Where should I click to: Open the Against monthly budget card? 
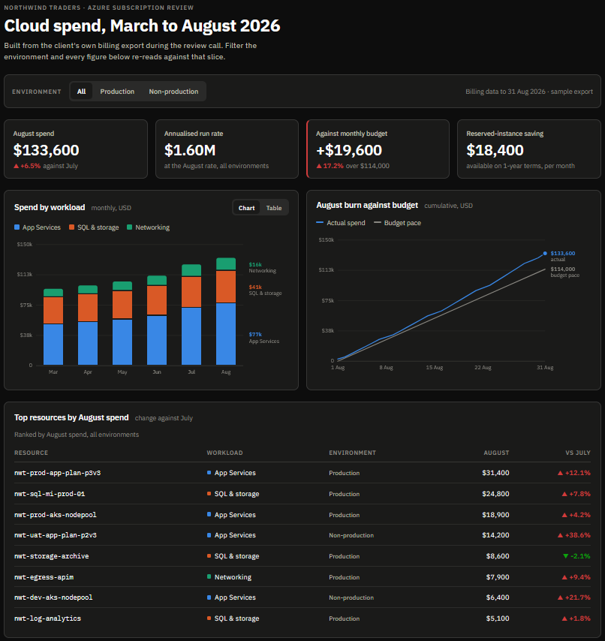(378, 149)
